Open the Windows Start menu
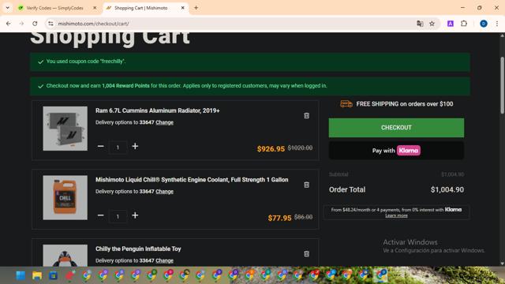Screen dimensions: 505x284 (21, 275)
